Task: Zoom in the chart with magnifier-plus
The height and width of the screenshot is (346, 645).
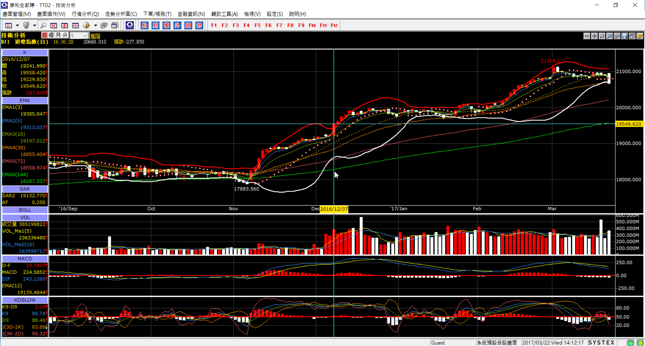Action: pos(610,36)
